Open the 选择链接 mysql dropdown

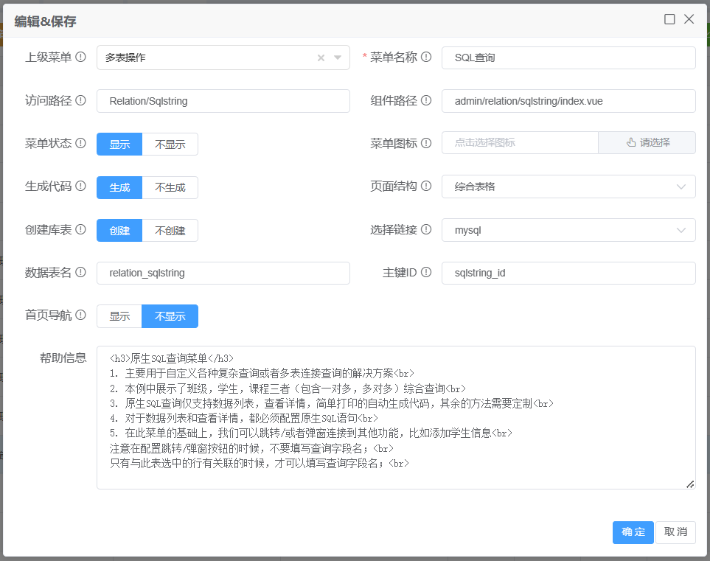568,231
